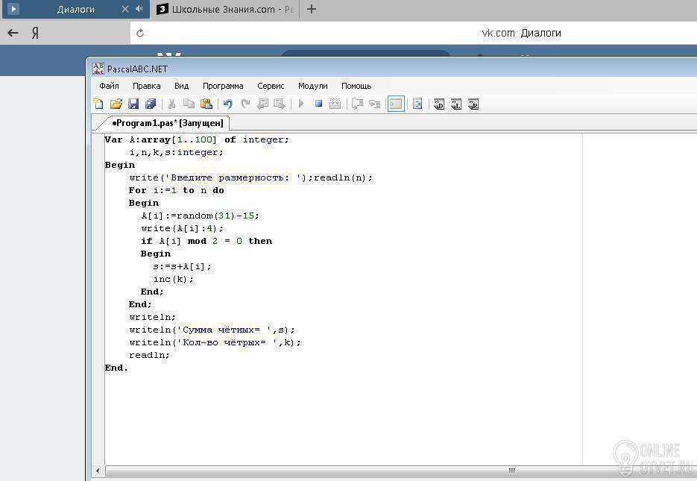Go back with the browser arrow
The image size is (697, 481).
[x=13, y=33]
